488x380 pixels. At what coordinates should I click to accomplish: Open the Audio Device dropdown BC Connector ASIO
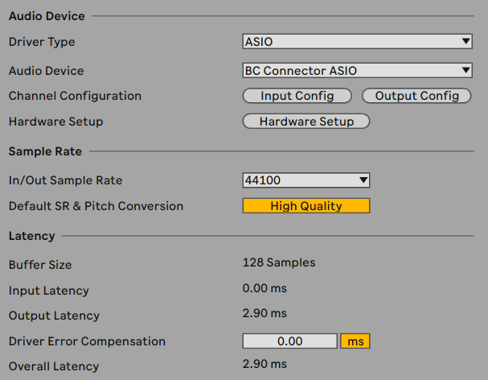(357, 71)
